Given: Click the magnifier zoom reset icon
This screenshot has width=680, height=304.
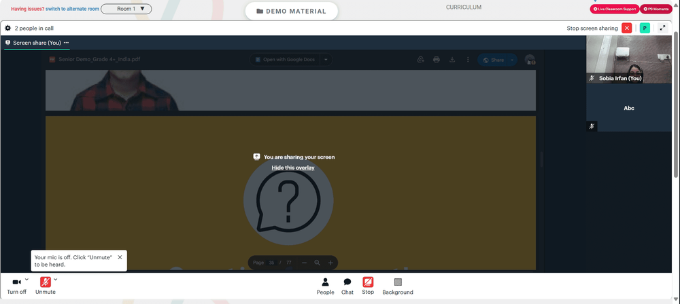Looking at the screenshot, I should 317,263.
